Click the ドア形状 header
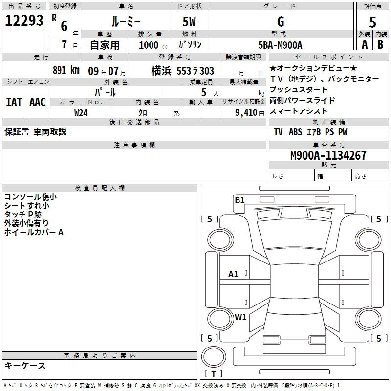Image resolution: width=391 pixels, height=391 pixels. tap(190, 6)
